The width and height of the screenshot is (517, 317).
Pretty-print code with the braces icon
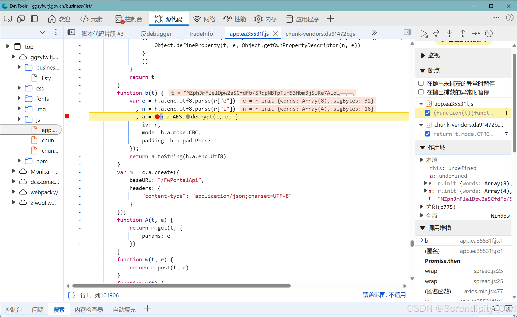coord(71,295)
